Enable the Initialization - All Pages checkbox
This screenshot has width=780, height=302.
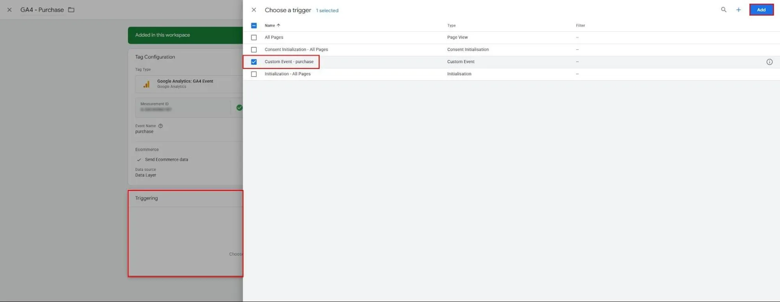point(254,74)
